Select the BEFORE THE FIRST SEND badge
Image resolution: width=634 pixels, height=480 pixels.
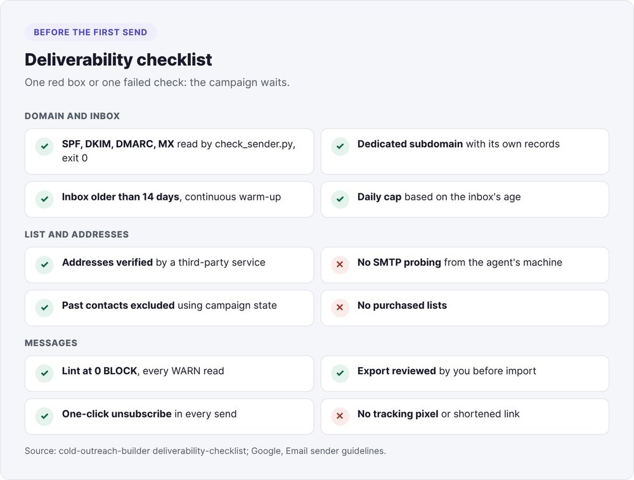(91, 32)
